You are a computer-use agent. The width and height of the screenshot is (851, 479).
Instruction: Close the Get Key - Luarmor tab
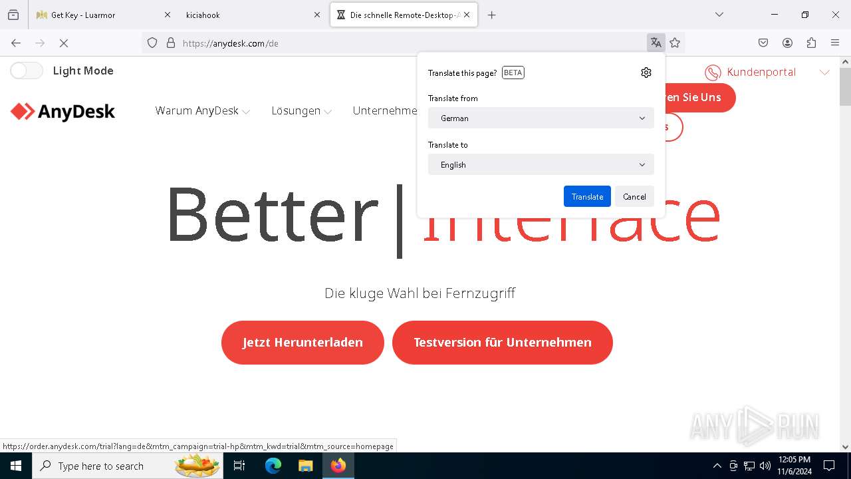tap(167, 15)
